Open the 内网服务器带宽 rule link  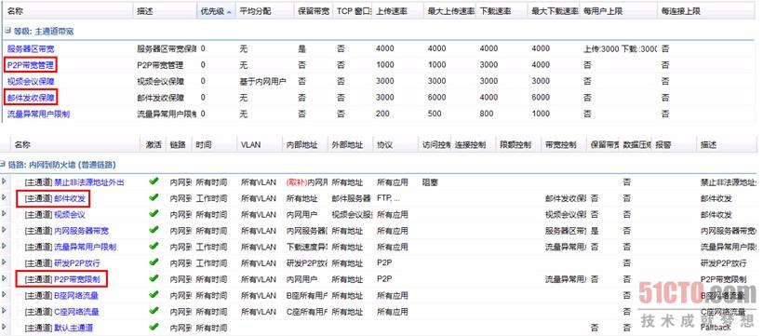(81, 231)
